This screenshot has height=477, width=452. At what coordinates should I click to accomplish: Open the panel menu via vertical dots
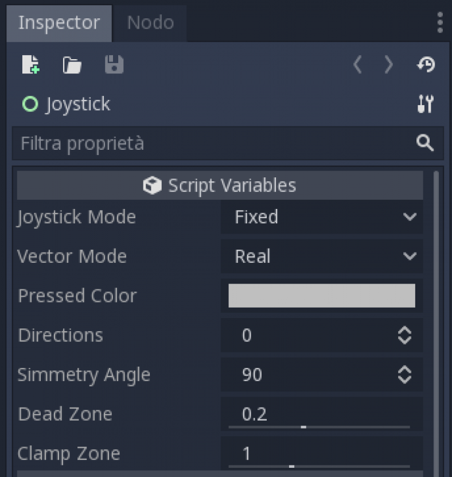pyautogui.click(x=440, y=23)
